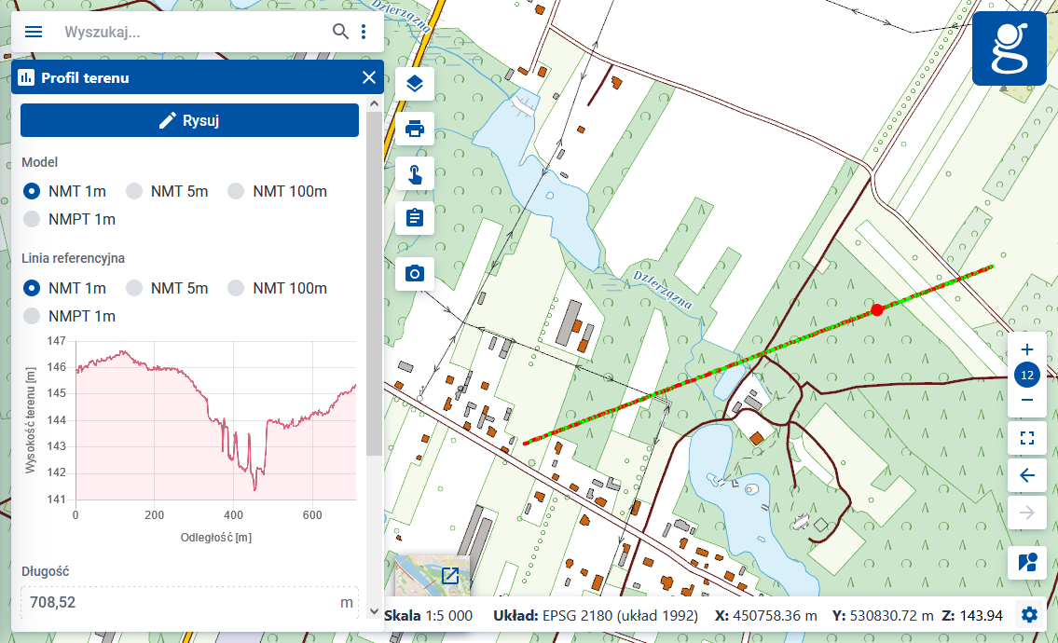
Task: Select NMT 5m under Model
Action: pos(135,191)
